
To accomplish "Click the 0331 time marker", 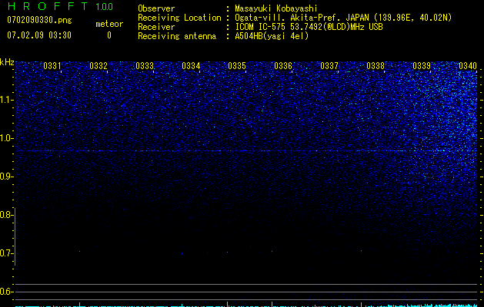I will [x=52, y=65].
